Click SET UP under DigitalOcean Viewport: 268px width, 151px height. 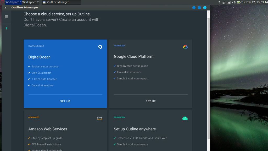coord(65,101)
